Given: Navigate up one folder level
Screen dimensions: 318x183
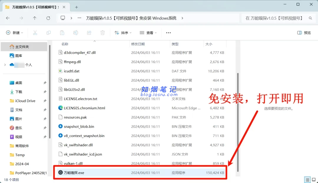Looking at the screenshot, I should (35, 18).
